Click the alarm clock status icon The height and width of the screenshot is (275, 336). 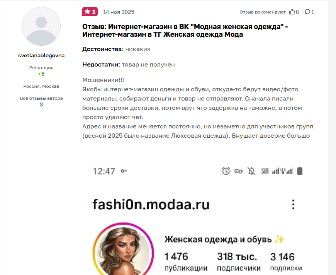point(226,171)
